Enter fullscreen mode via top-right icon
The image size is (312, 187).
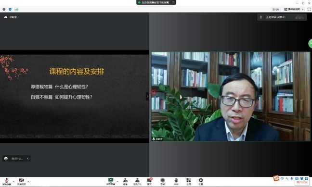tap(309, 9)
